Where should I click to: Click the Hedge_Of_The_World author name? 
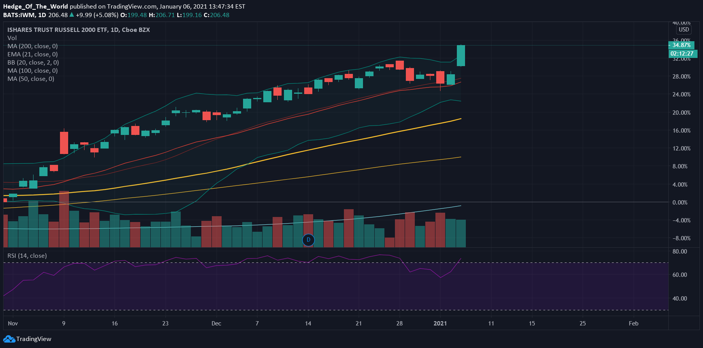pos(35,6)
